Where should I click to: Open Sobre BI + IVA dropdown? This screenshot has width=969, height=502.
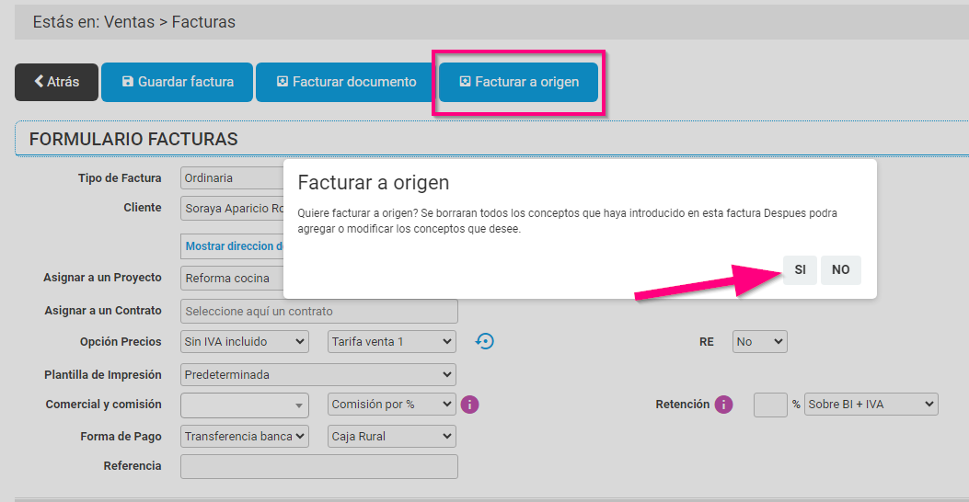pos(871,405)
